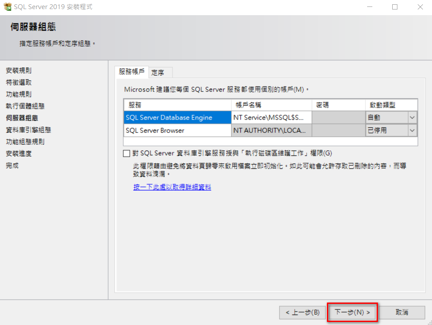This screenshot has height=325, width=432.
Task: Click the 上一步(B) button
Action: coord(303,312)
